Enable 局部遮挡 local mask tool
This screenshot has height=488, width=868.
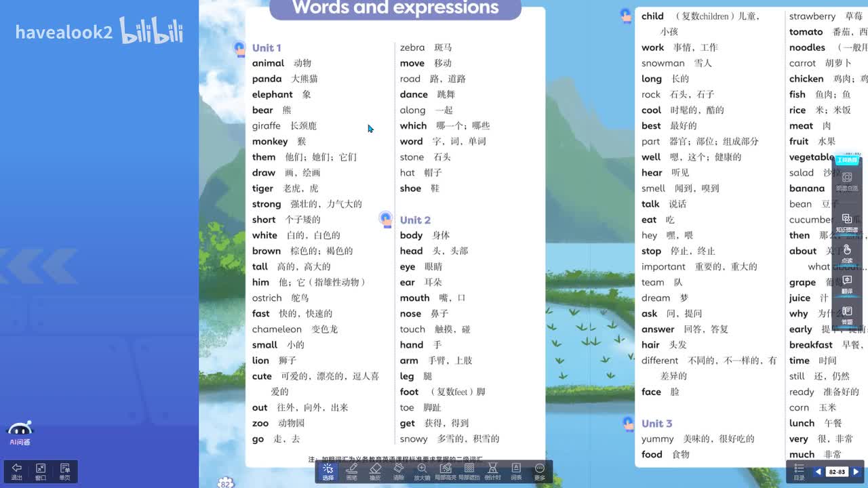click(x=469, y=472)
